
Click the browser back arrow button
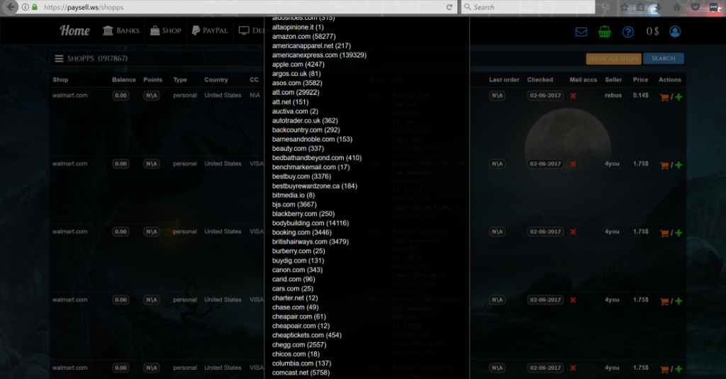click(11, 7)
